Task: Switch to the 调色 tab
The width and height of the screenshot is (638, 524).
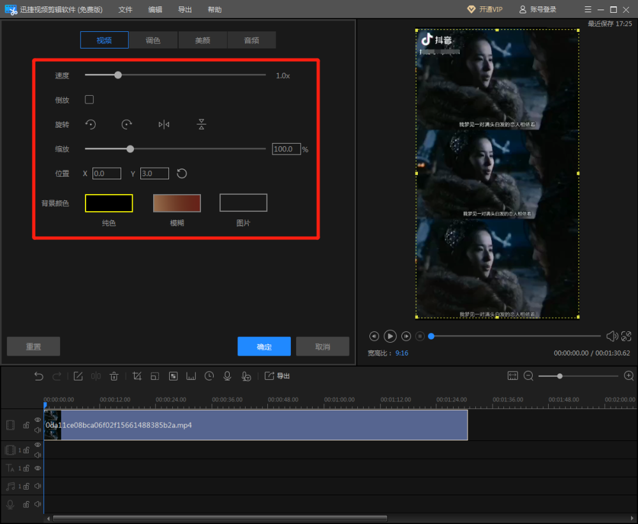Action: click(x=153, y=40)
